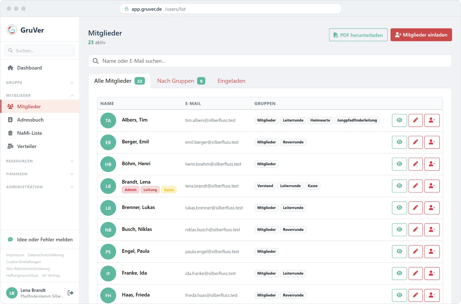
Task: Remove Busch, Niklas with the user-minus icon
Action: pyautogui.click(x=432, y=230)
